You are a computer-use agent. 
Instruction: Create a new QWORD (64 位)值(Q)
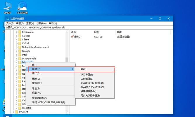(x=94, y=87)
